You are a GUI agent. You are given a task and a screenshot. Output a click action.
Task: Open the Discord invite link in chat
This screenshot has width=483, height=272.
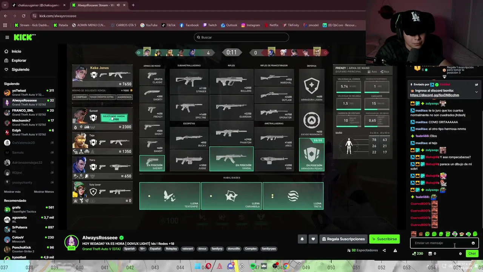(x=434, y=95)
